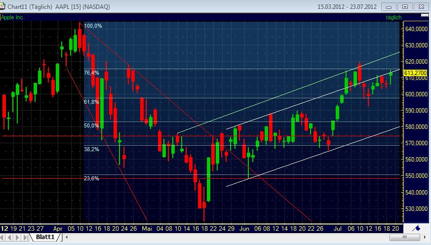Image resolution: width=431 pixels, height=245 pixels.
Task: Click the 61,8% Fibonacci label
Action: [91, 102]
